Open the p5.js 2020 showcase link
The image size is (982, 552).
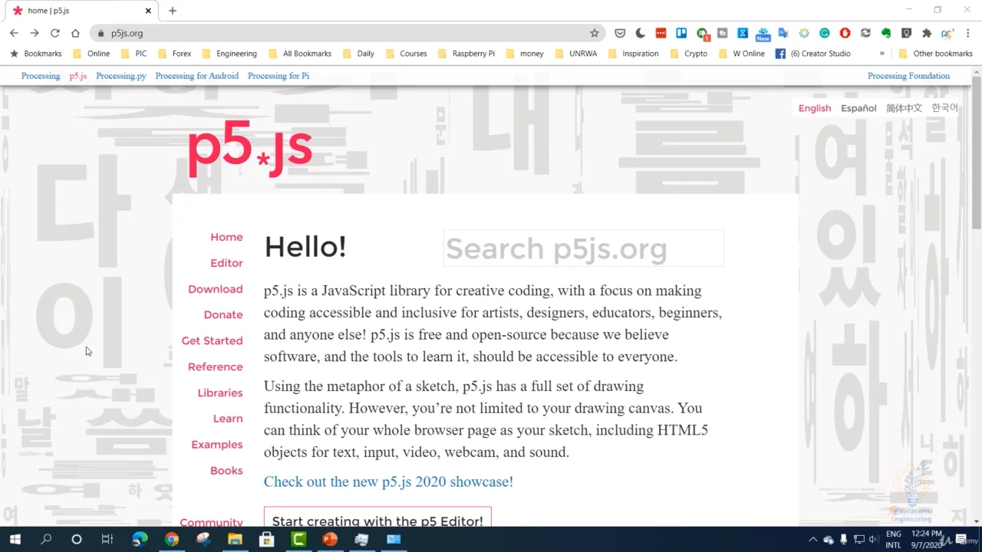pyautogui.click(x=388, y=481)
